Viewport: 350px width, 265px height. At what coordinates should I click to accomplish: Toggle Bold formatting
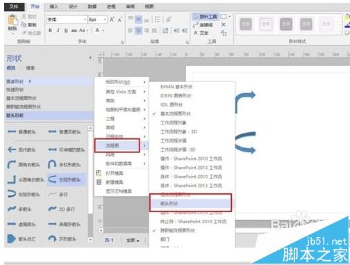(50, 31)
